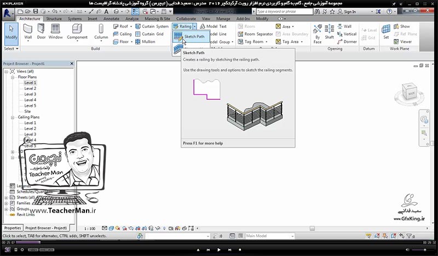Open the Tag Area dropdown

tap(302, 42)
